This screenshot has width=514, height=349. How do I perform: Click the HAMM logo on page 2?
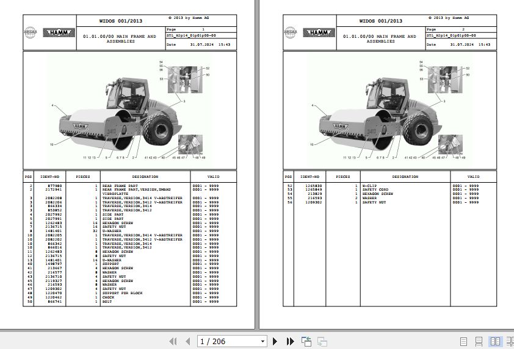[319, 33]
